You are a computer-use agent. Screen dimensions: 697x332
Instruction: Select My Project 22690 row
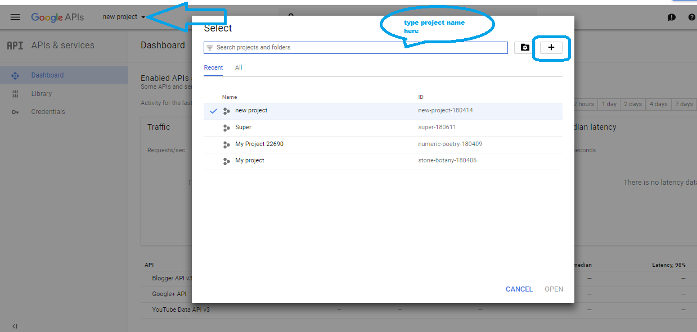[383, 144]
